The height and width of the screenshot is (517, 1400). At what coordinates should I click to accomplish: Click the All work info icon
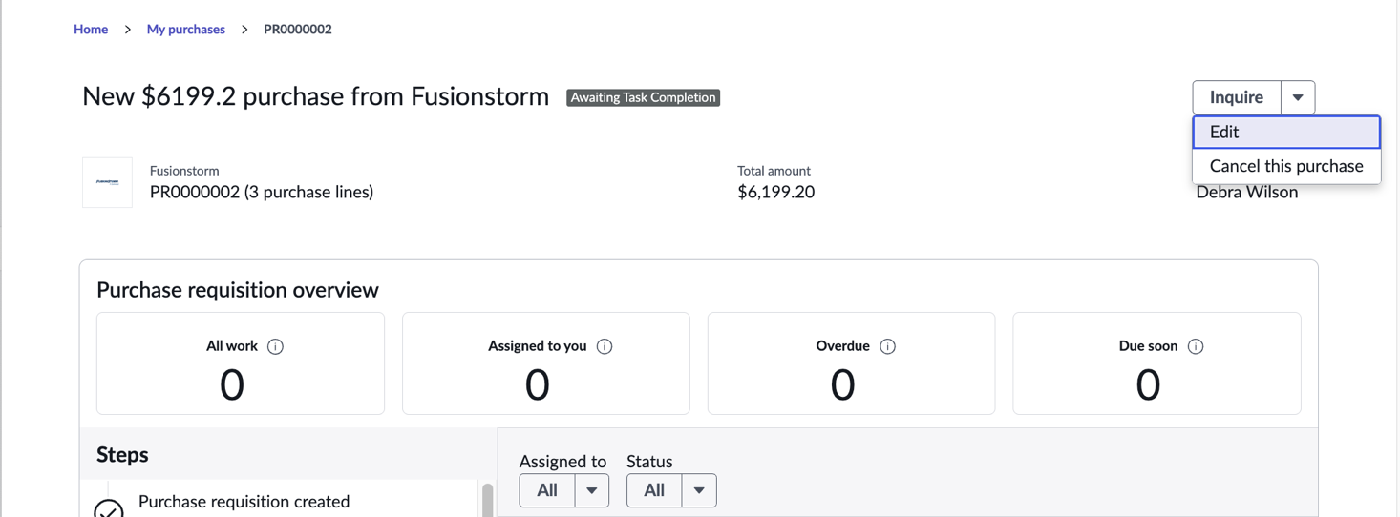276,346
